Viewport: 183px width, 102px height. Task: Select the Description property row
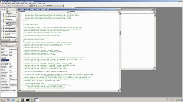coord(9,60)
